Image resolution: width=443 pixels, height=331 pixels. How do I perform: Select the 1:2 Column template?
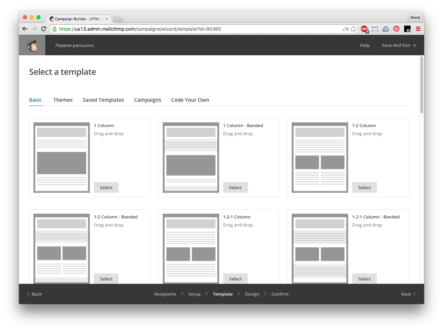pos(364,188)
